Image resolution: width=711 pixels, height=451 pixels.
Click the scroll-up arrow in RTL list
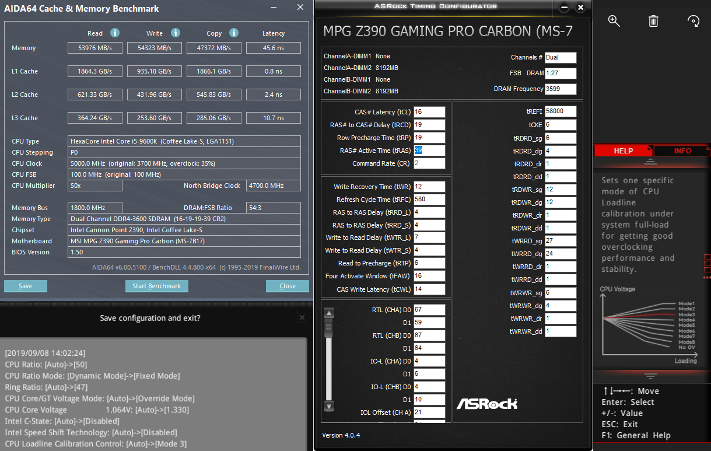pos(329,313)
